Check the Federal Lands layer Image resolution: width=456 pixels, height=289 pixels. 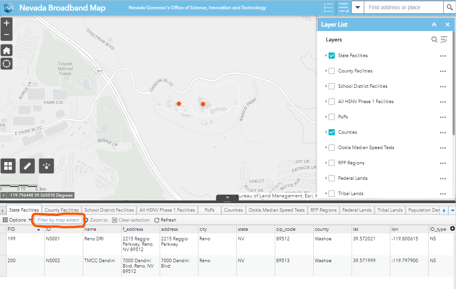click(x=331, y=178)
